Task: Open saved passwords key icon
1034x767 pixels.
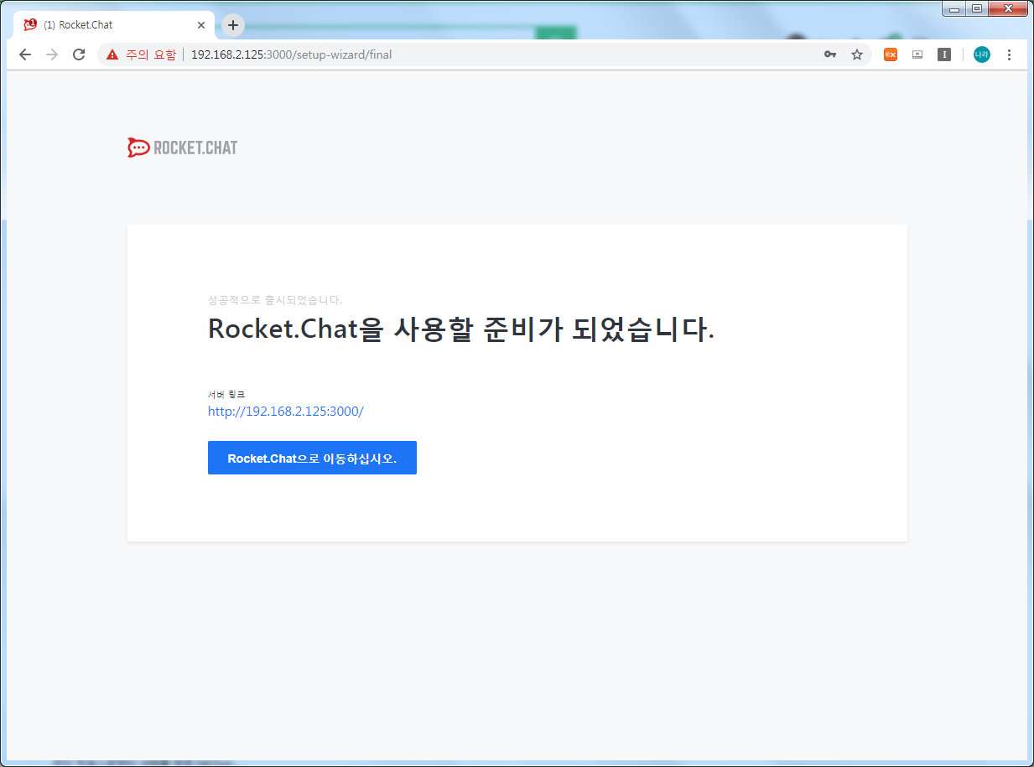Action: (x=830, y=54)
